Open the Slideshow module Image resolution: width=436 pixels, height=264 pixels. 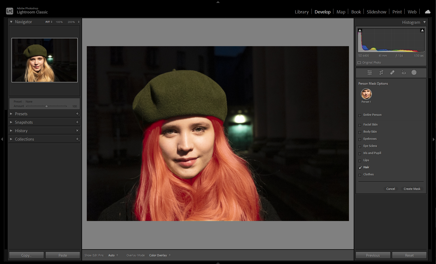point(376,12)
